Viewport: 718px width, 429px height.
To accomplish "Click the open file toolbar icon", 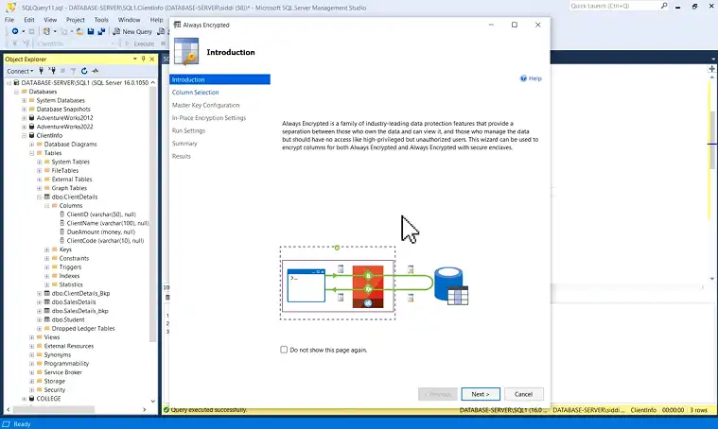I will coord(79,31).
